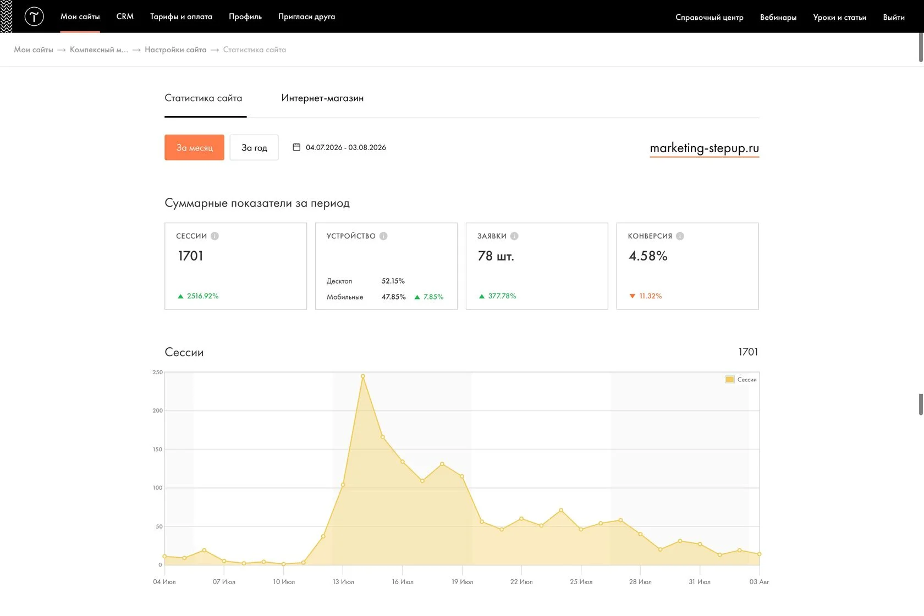
Task: Click the Tilda logo icon
Action: pos(34,16)
